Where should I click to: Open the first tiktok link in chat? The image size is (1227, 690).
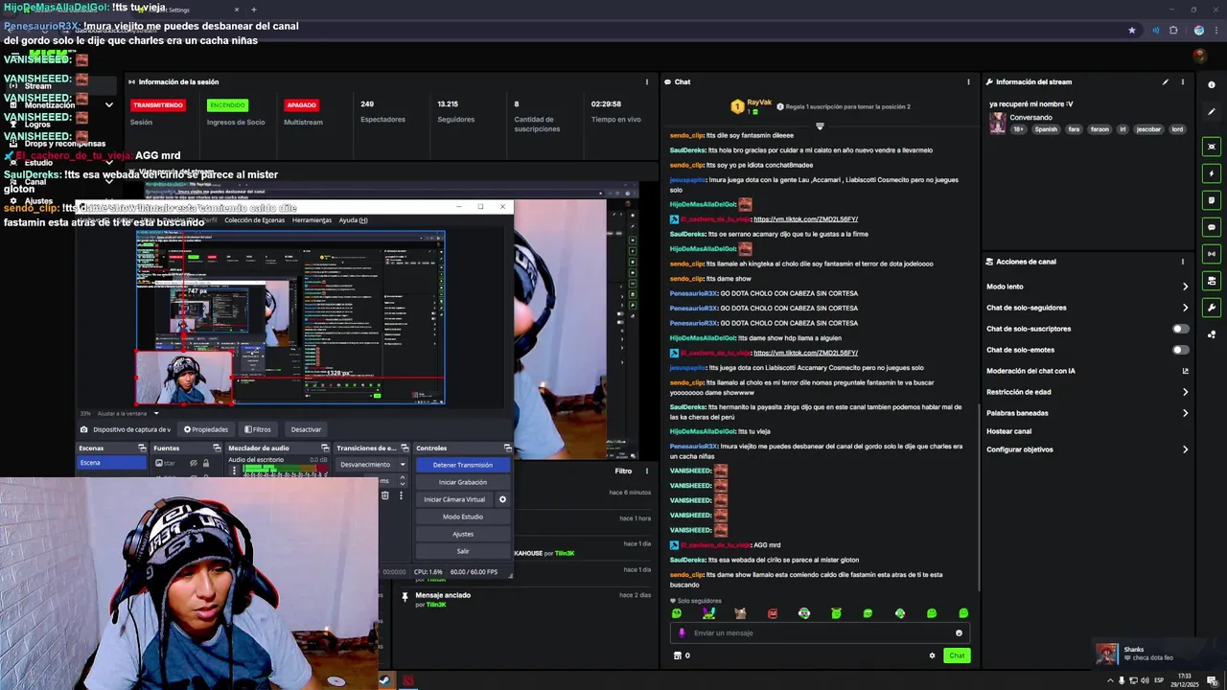tap(805, 219)
